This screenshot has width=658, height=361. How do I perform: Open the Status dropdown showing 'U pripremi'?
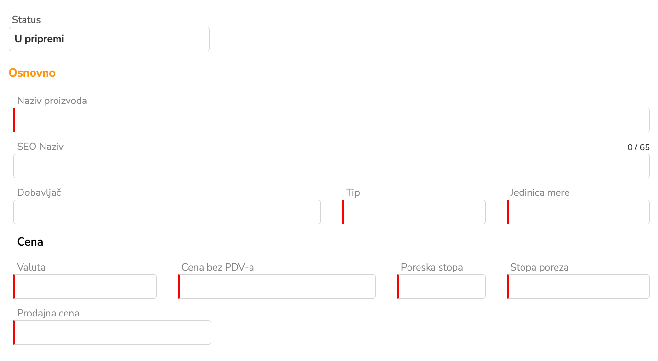coord(109,39)
